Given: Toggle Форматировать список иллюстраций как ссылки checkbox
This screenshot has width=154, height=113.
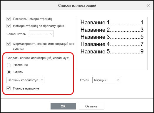Looking at the screenshot, I should click(9, 44).
